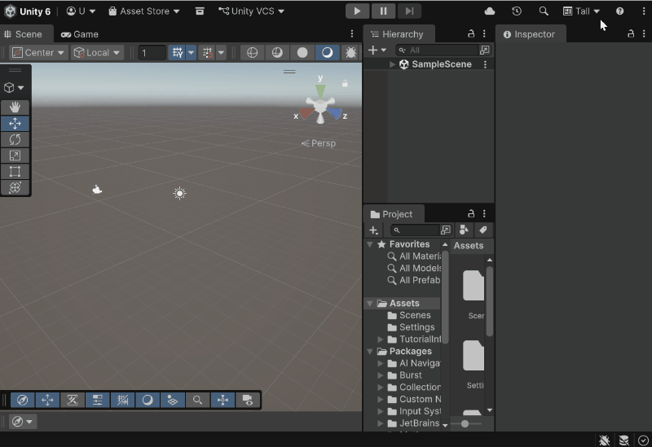The height and width of the screenshot is (447, 652).
Task: Select the Scale tool
Action: [x=15, y=156]
